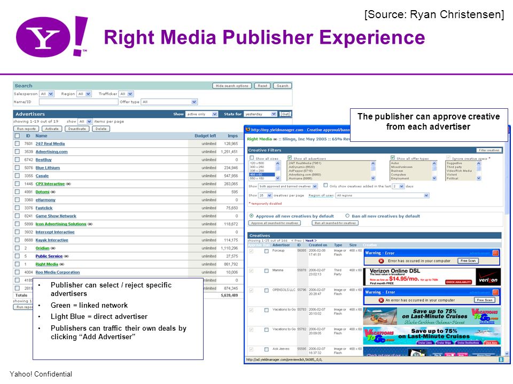Click the browser icon in the yieldmanager popup title bar
Viewport: 513px width, 384px height.
click(x=248, y=130)
